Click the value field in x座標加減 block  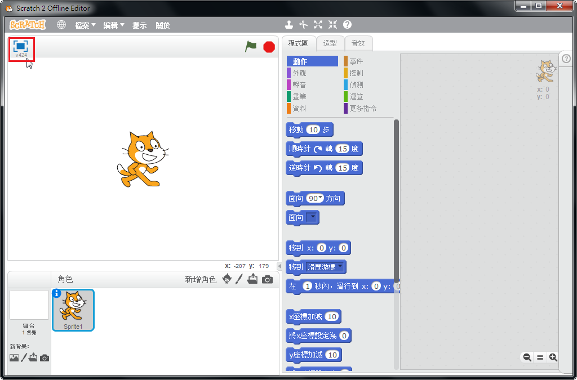[x=332, y=317]
